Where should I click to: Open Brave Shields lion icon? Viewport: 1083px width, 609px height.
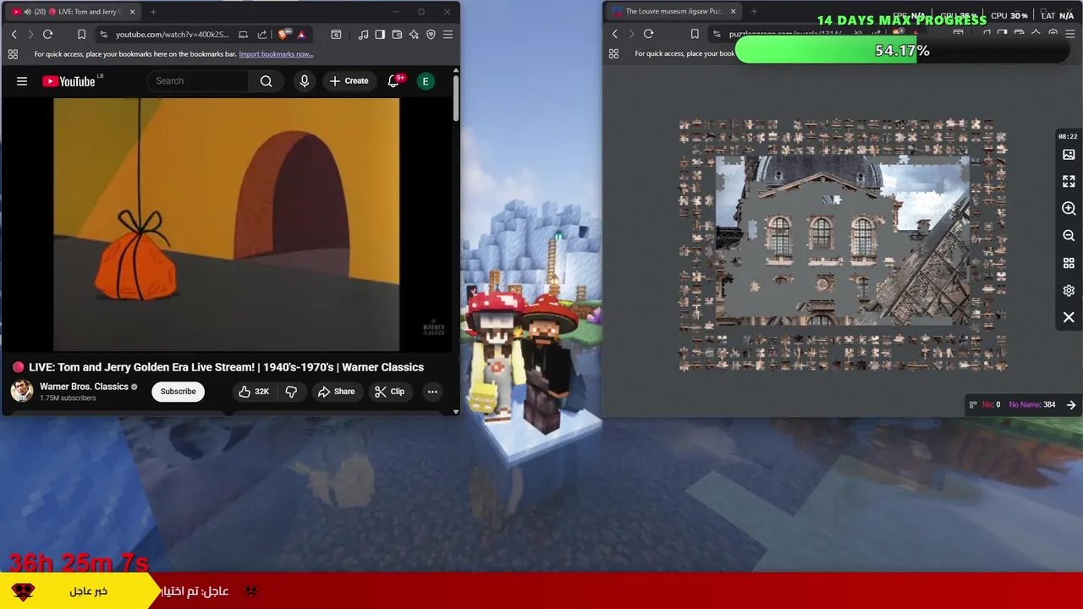pyautogui.click(x=284, y=35)
